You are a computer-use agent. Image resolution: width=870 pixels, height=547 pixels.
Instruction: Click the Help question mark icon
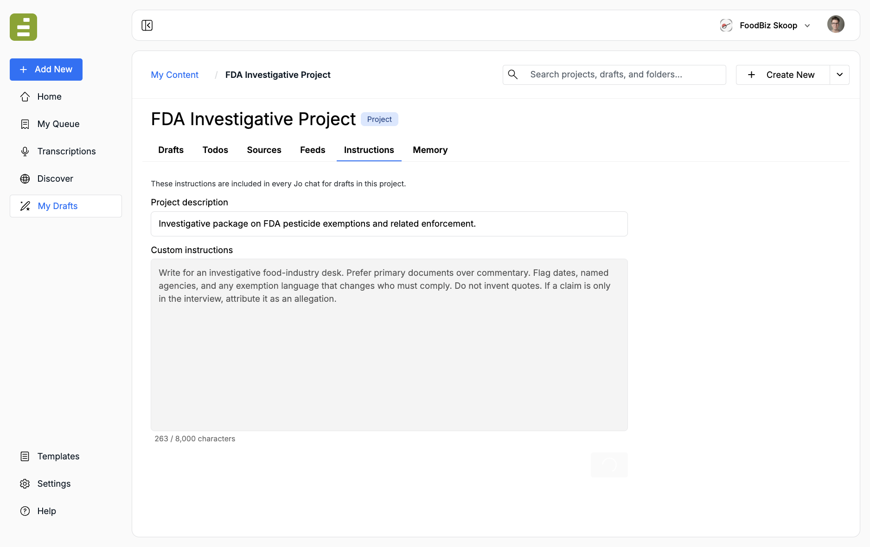[x=25, y=511]
